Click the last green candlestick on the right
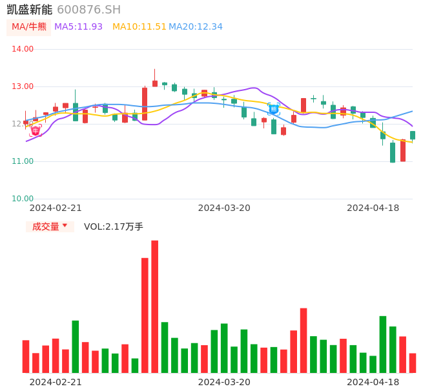443x391 pixels. 413,135
